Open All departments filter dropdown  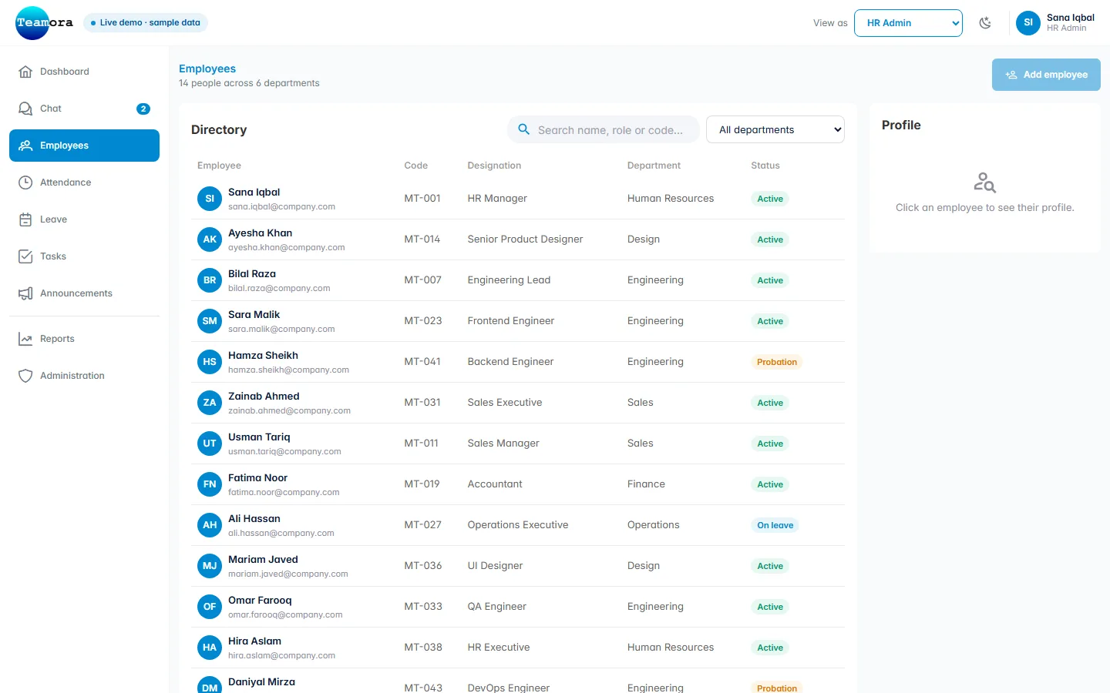click(775, 129)
